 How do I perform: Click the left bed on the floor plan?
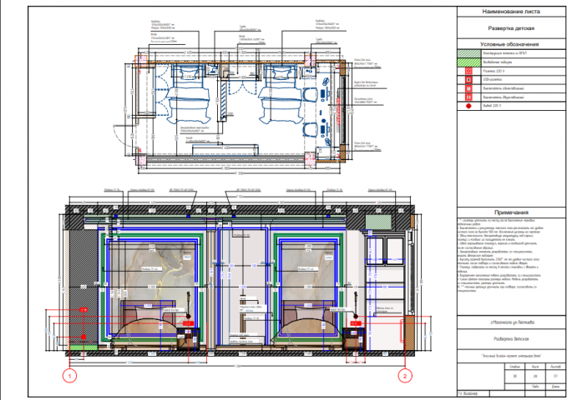pos(188,94)
